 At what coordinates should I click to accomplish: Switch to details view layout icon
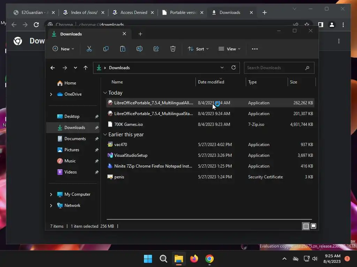(x=306, y=226)
